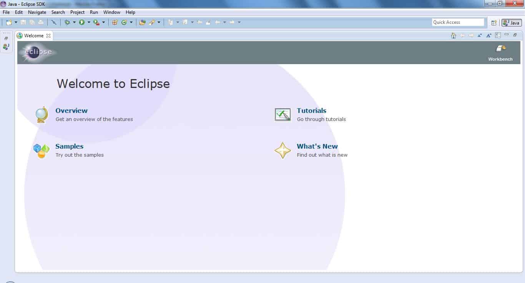
Task: Maximize the Welcome view panel
Action: 515,35
